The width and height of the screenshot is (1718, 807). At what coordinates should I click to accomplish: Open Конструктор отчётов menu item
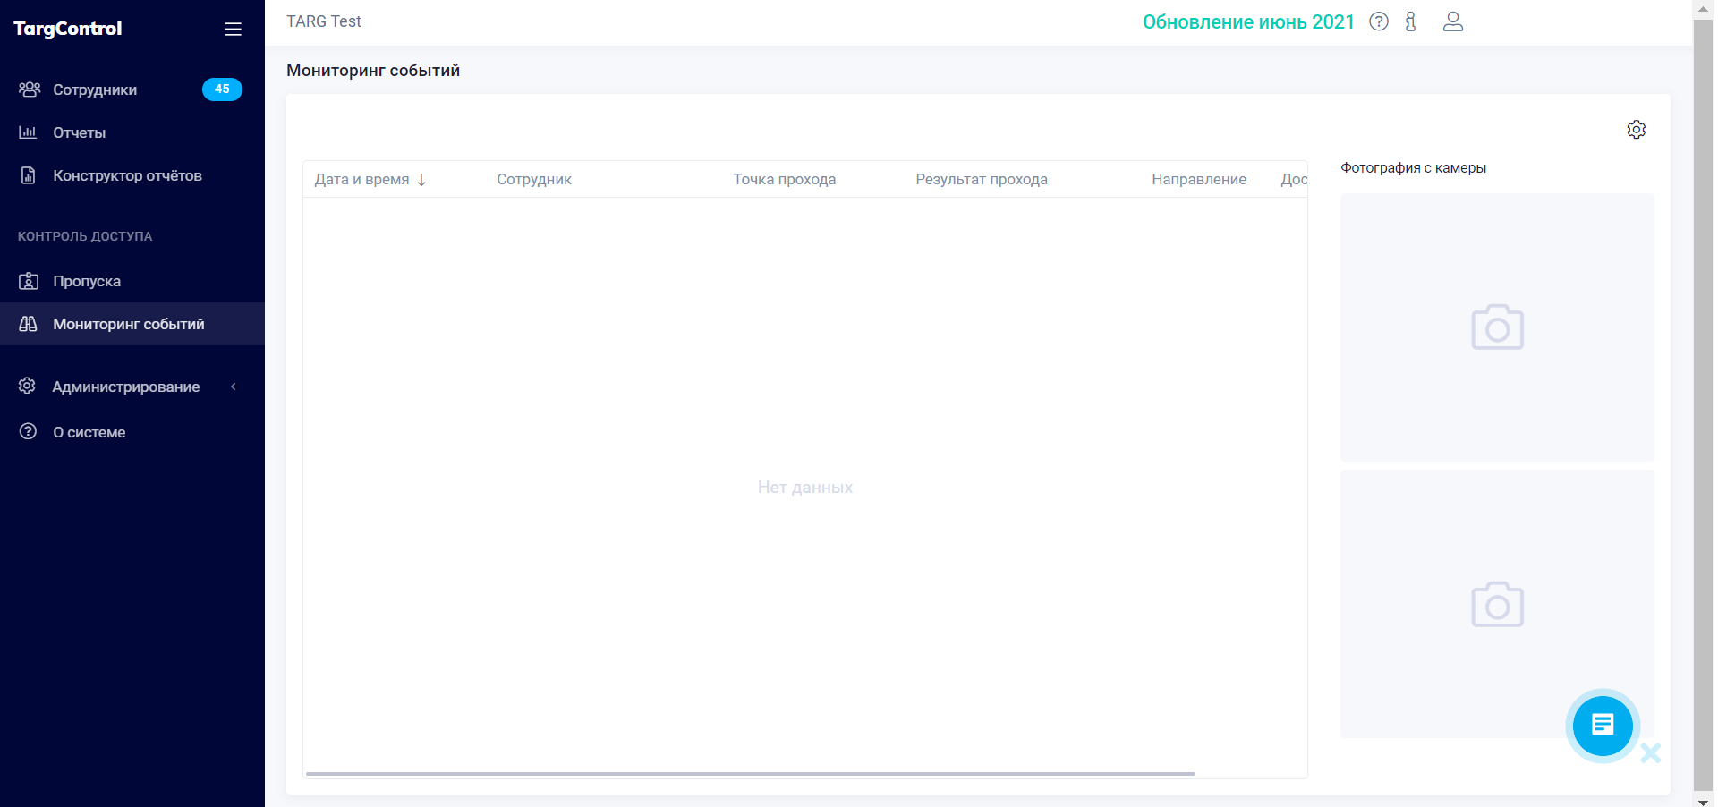[132, 175]
